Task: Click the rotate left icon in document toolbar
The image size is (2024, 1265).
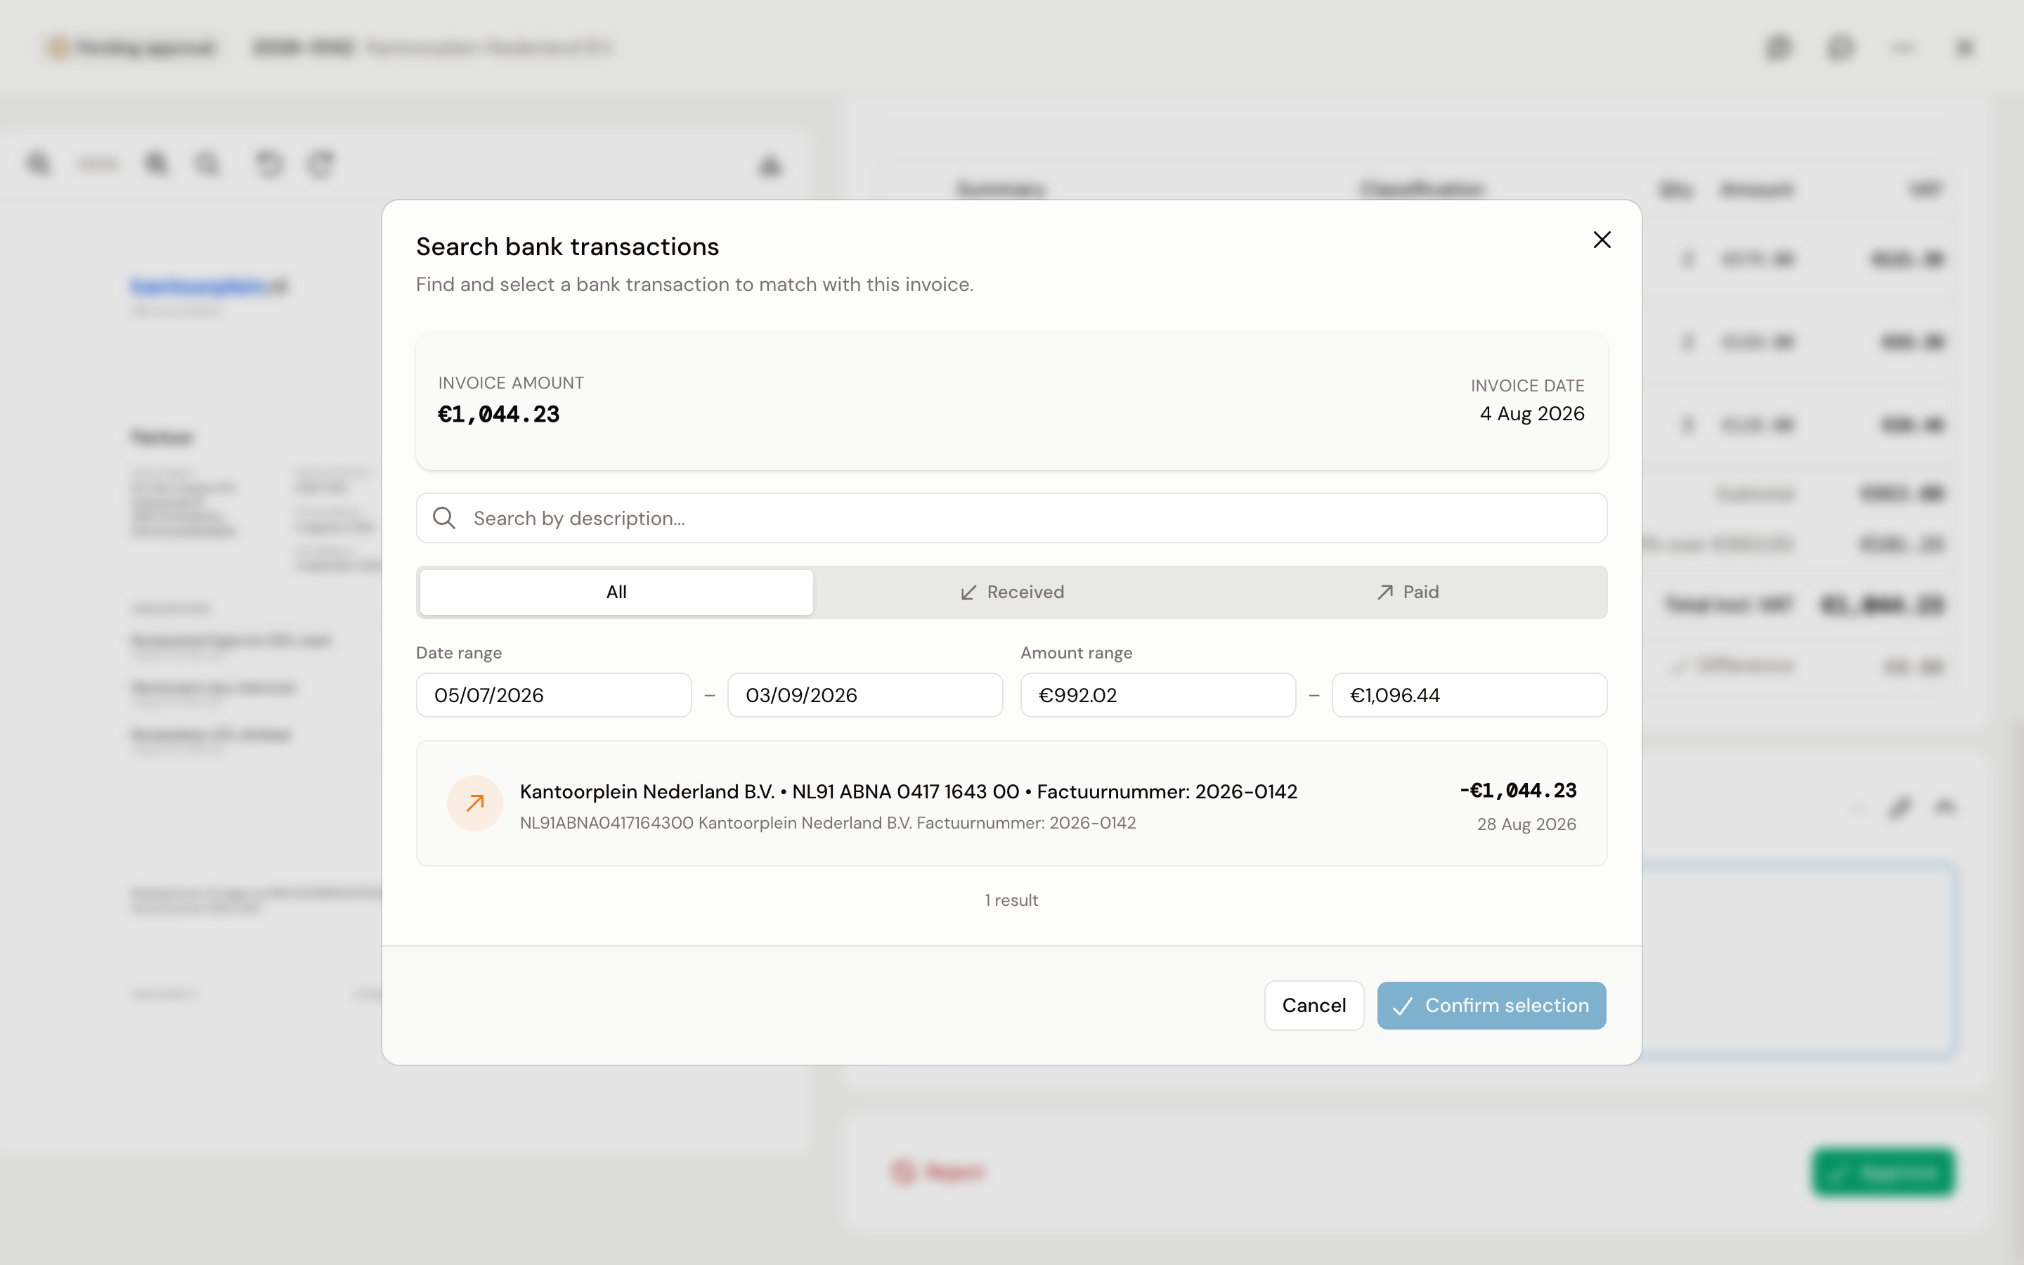Action: click(x=269, y=164)
